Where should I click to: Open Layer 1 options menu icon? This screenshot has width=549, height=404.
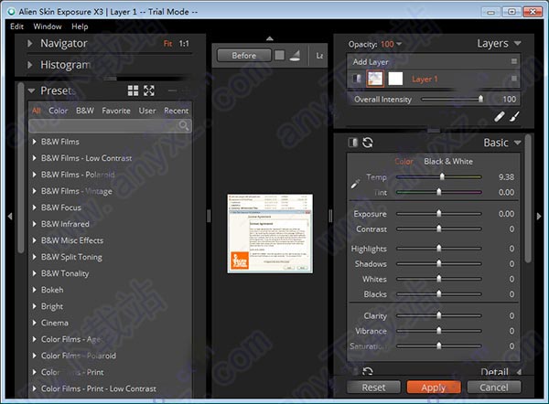tap(513, 79)
